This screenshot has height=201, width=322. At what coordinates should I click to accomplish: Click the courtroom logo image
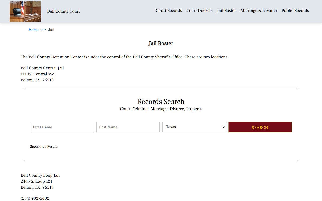(25, 11)
